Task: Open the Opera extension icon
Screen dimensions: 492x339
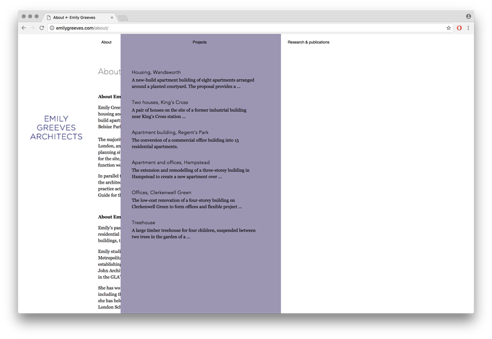Action: click(x=459, y=28)
